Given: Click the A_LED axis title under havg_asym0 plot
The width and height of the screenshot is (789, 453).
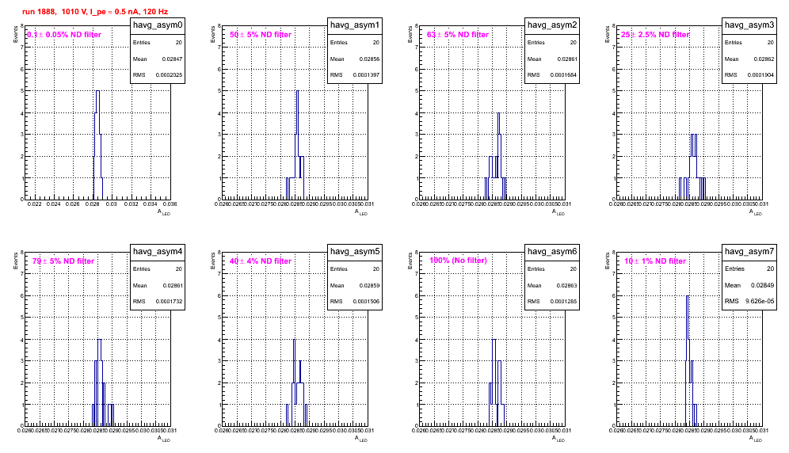Looking at the screenshot, I should click(164, 212).
